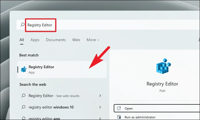Expand the More filters dropdown
200x120 pixels.
tap(93, 40)
